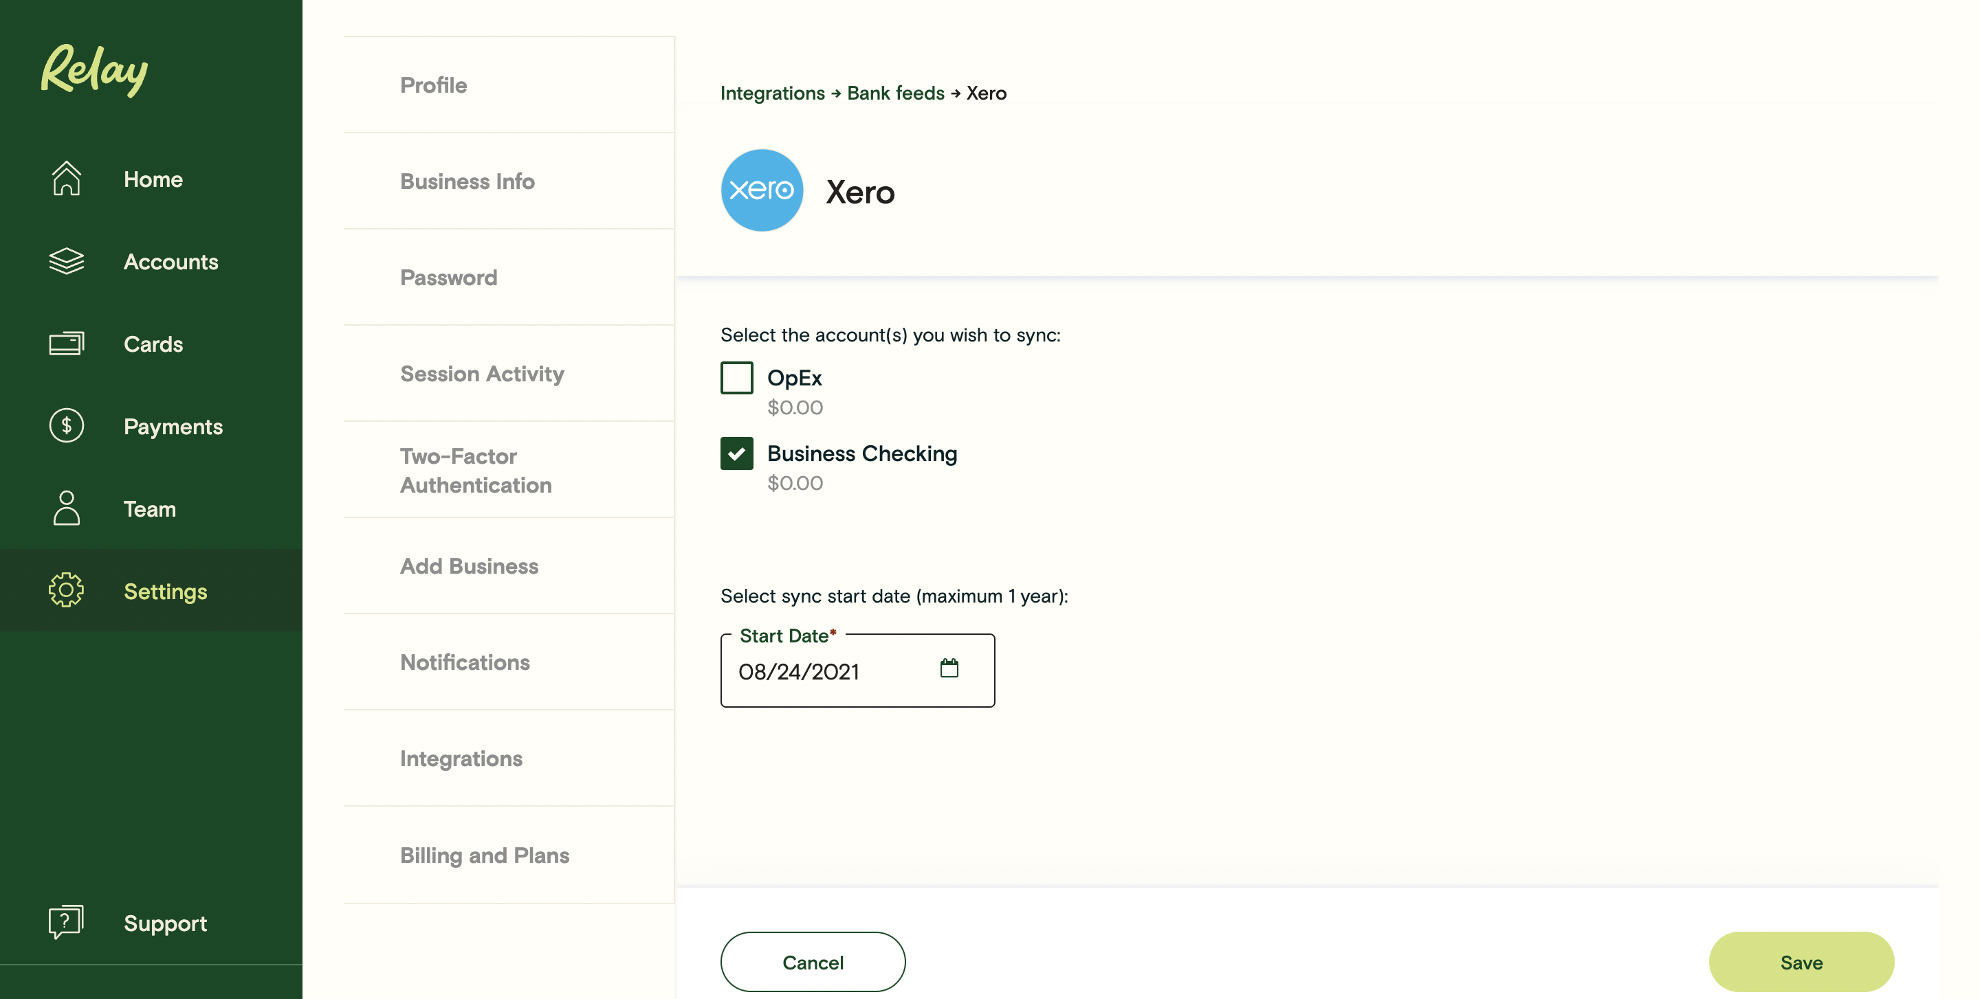The height and width of the screenshot is (999, 1980).
Task: Open Integrations settings tab
Action: pyautogui.click(x=509, y=759)
